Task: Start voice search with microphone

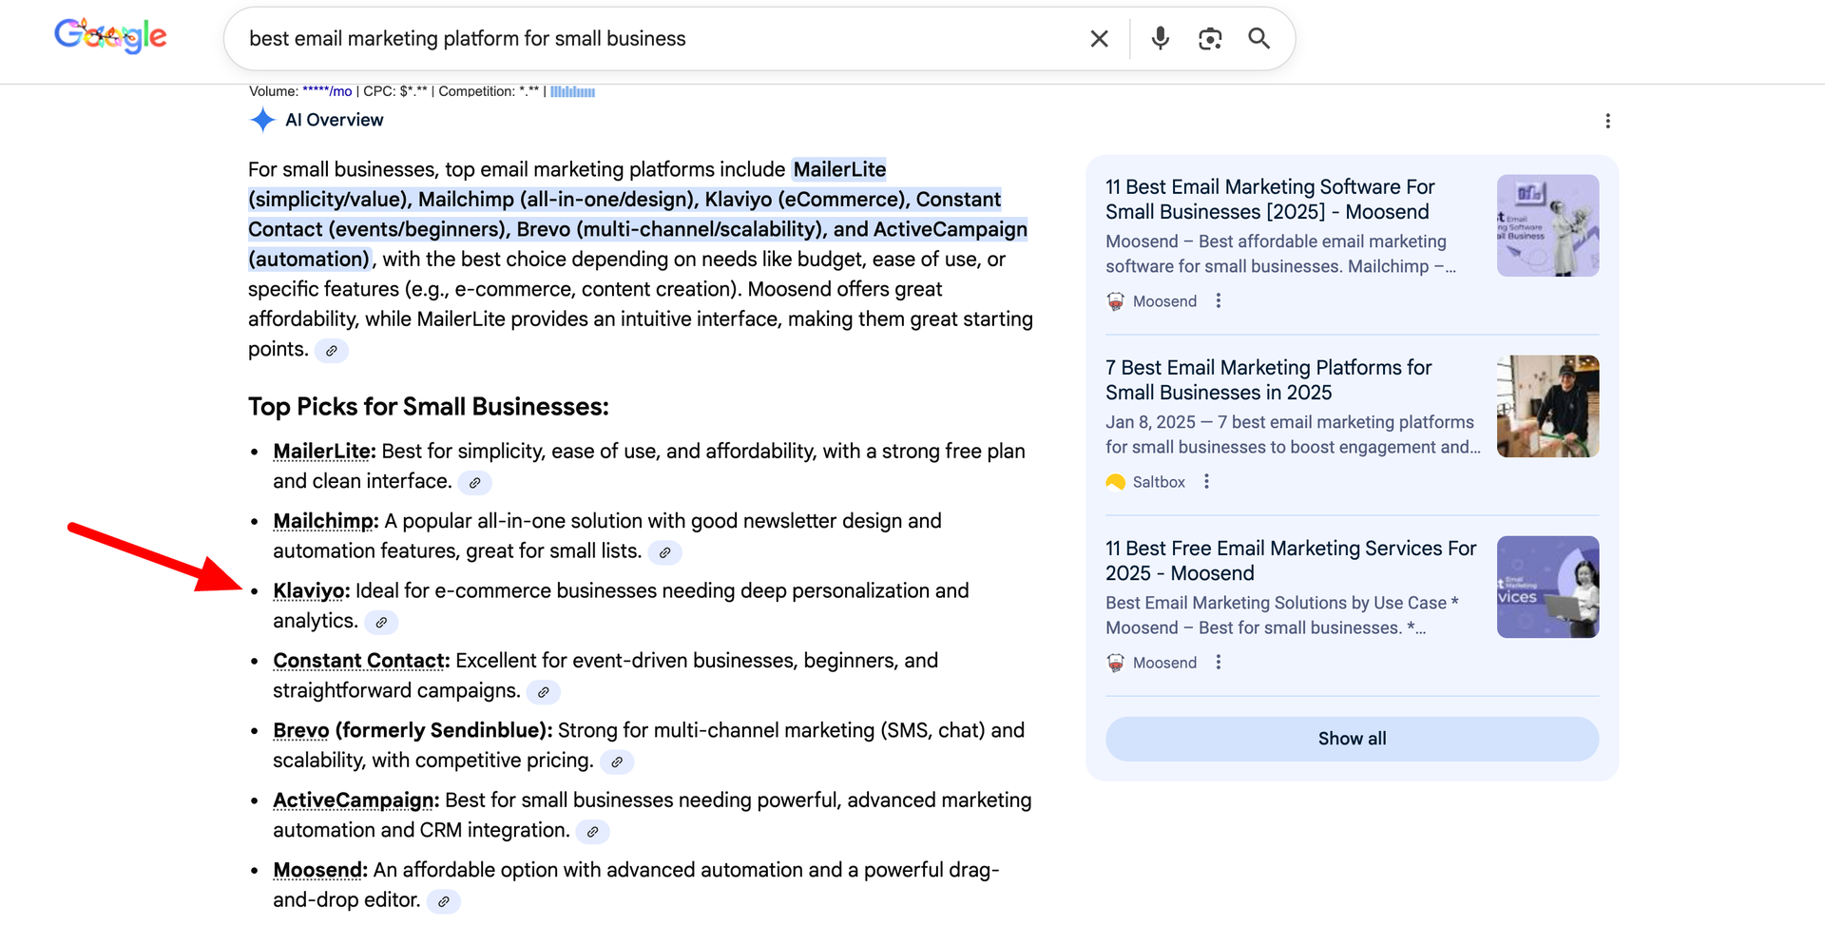Action: pos(1160,39)
